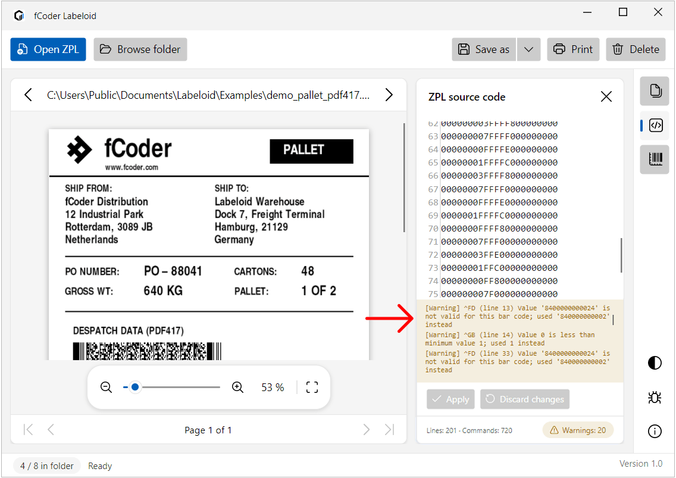Delete the current ZPL file
Image resolution: width=676 pixels, height=478 pixels.
pos(636,49)
